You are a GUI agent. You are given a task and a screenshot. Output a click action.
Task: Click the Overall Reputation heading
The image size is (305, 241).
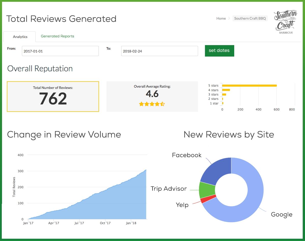pyautogui.click(x=40, y=69)
